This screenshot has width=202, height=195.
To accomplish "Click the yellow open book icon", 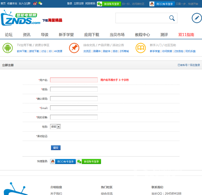I will click(x=141, y=48).
